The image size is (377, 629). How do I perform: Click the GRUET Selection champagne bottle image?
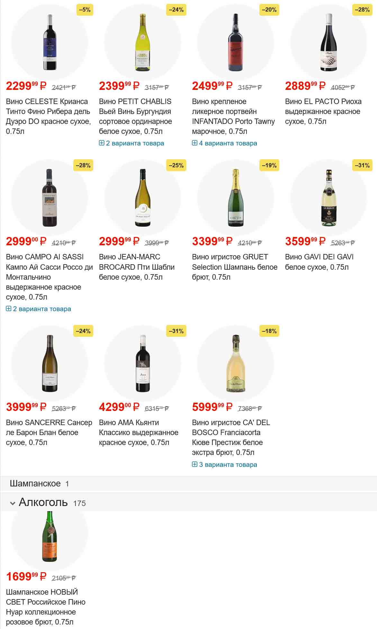tap(235, 198)
